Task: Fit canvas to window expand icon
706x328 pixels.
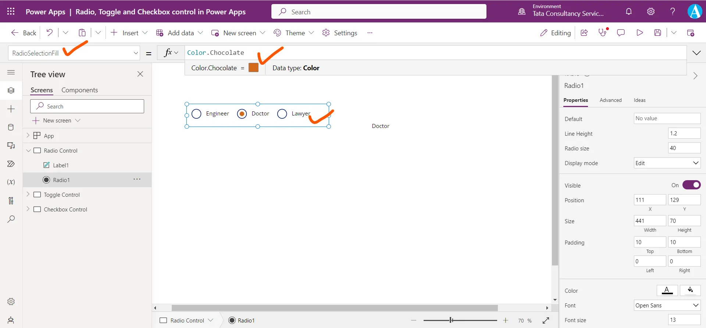Action: 546,321
